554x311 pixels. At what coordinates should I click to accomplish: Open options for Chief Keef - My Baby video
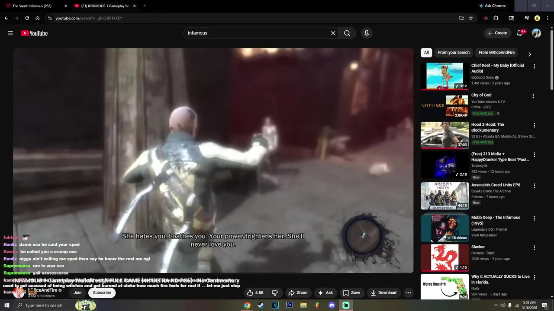534,67
